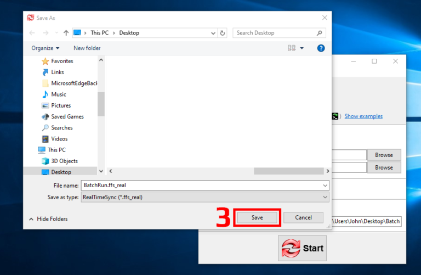Click the horizontal scroll right arrow
This screenshot has height=275, width=421.
pyautogui.click(x=328, y=171)
